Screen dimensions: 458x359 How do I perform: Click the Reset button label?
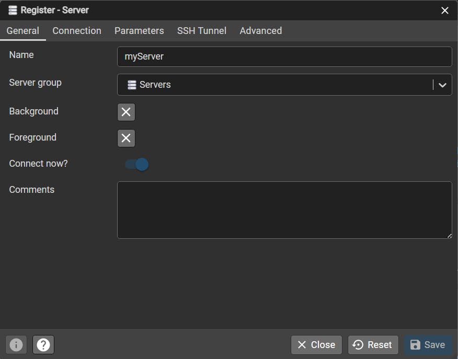(x=380, y=345)
